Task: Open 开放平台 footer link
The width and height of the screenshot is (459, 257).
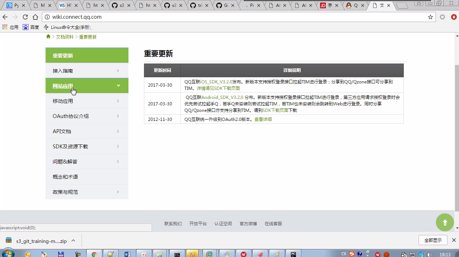Action: pos(198,224)
